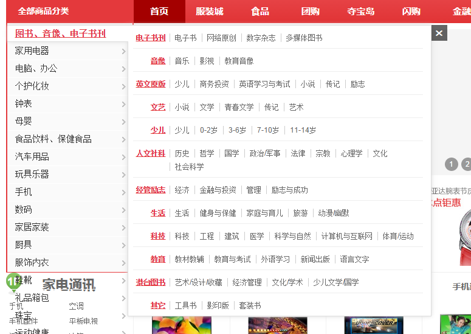Open the 首页 navigation tab
Viewport: 471px width, 334px height.
(159, 12)
